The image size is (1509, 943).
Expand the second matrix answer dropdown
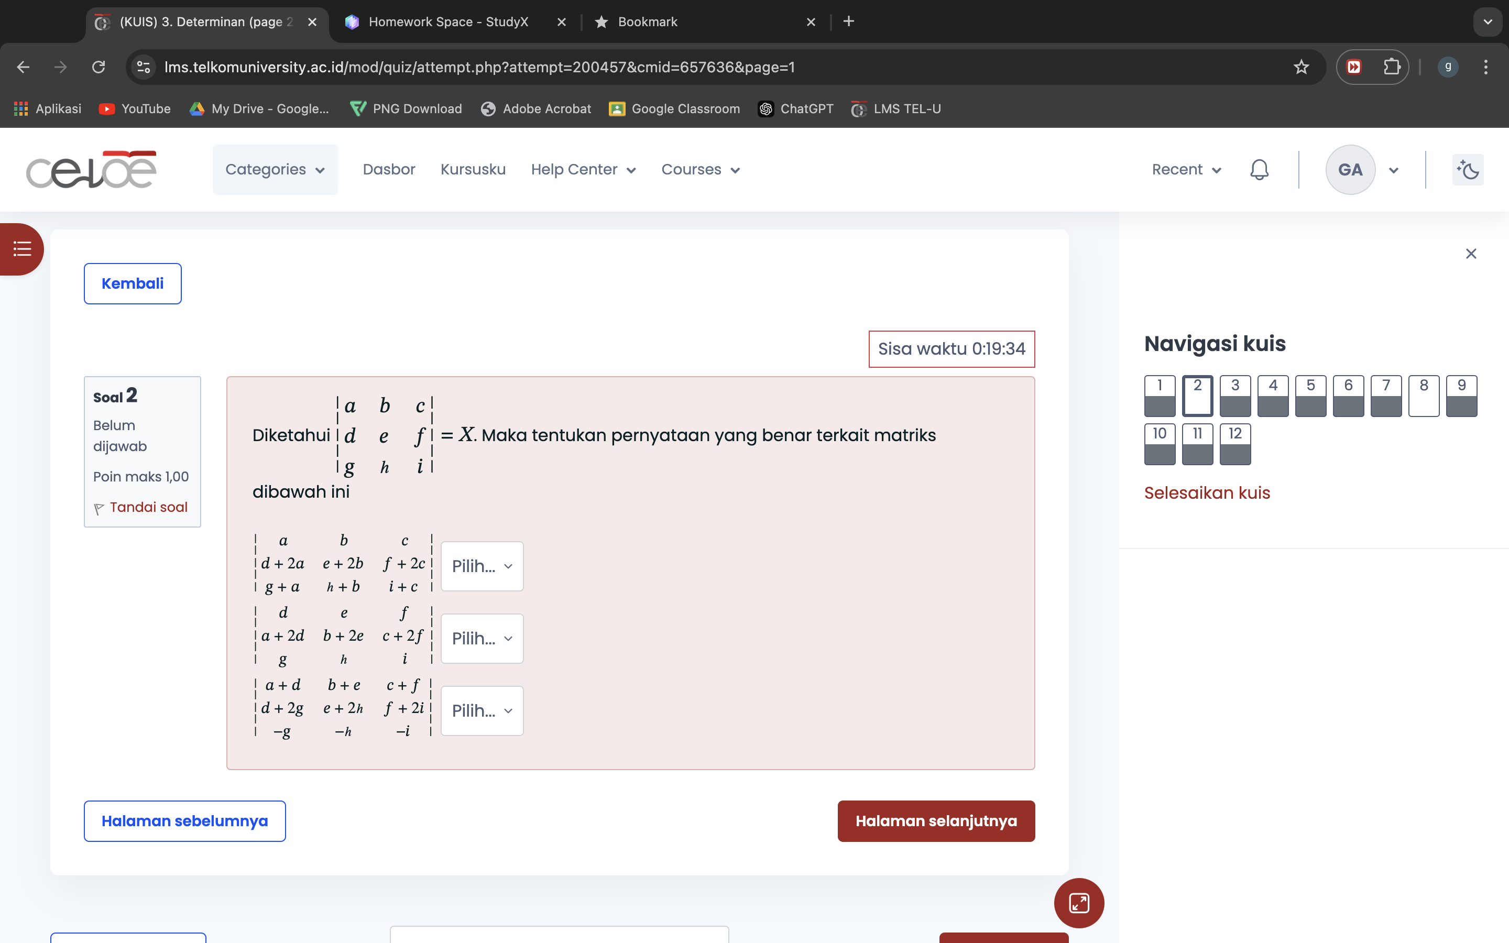click(482, 638)
